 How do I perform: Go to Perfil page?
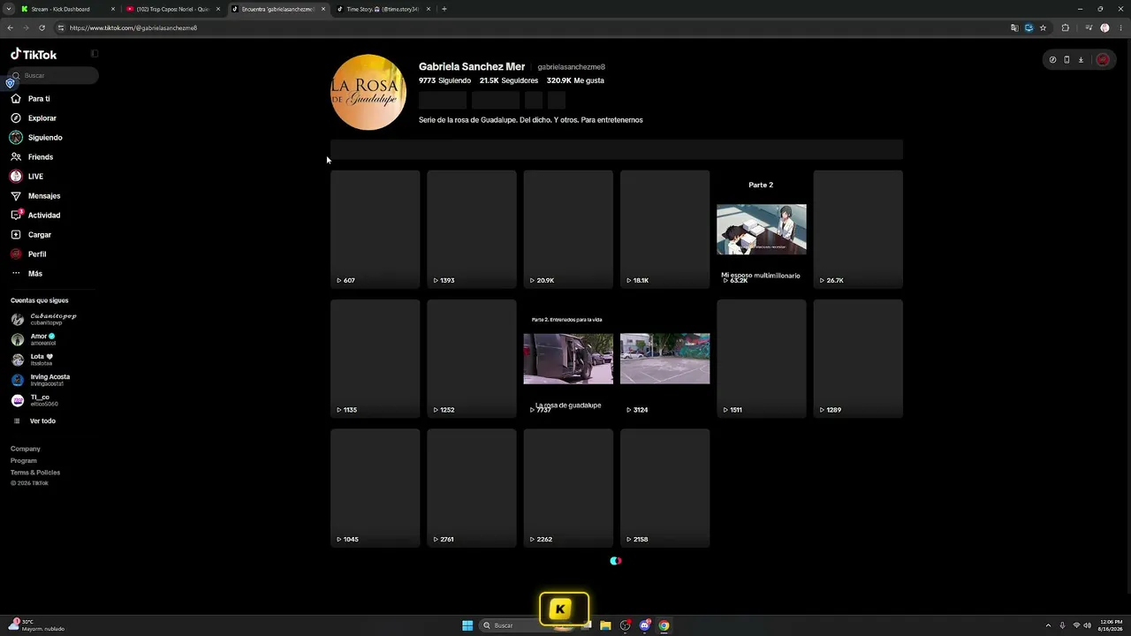[28, 254]
